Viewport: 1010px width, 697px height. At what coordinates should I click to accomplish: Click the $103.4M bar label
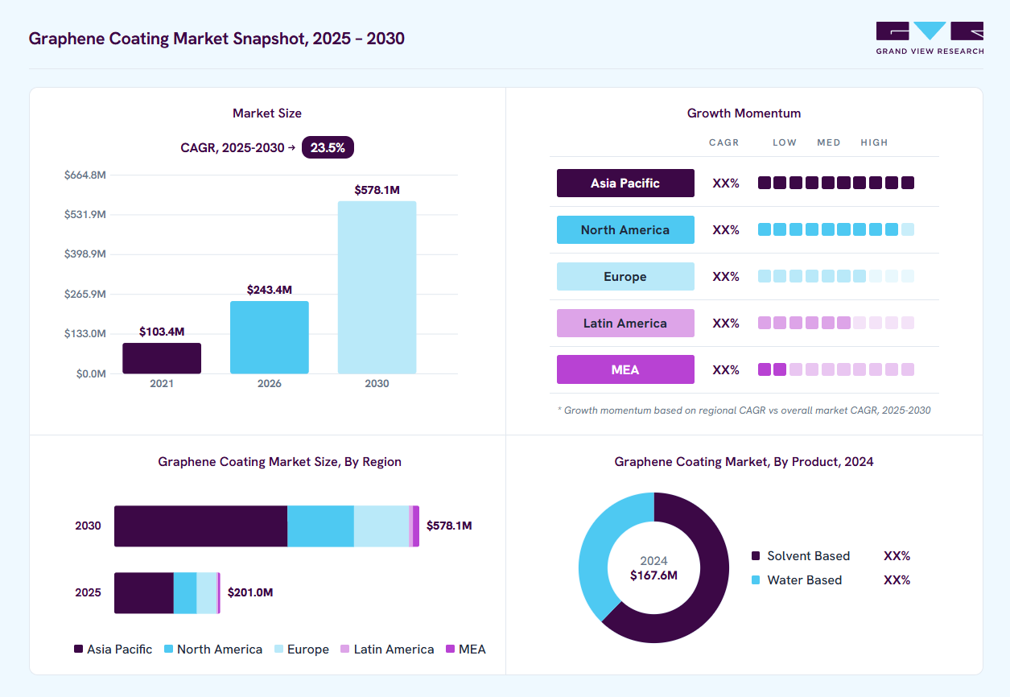point(162,332)
